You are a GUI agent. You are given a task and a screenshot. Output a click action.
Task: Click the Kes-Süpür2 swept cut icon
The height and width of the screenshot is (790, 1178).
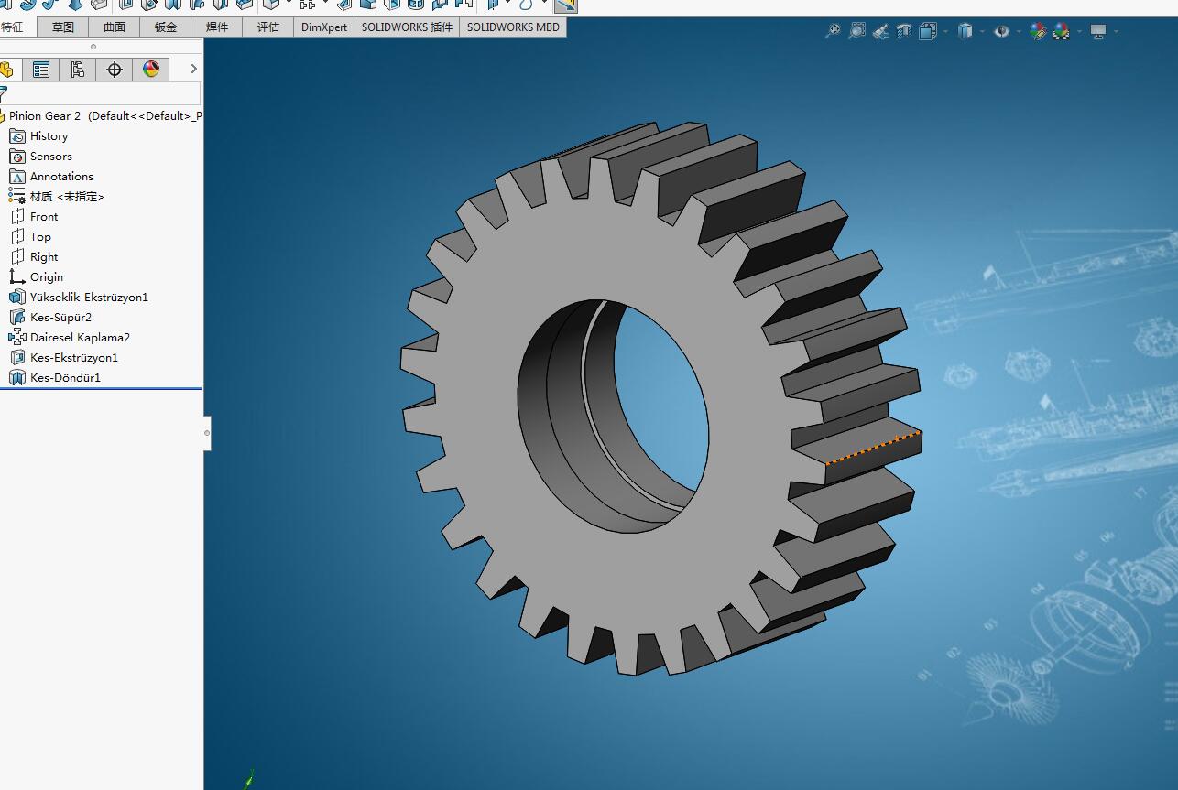tap(16, 318)
